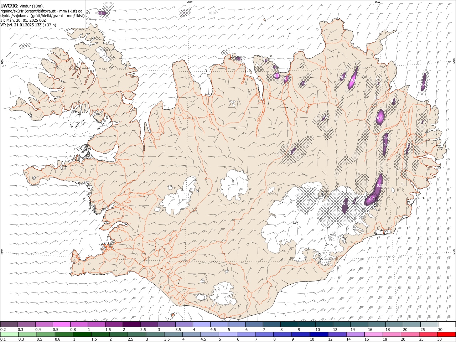Screen dimensions: 456x342
Task: Click the '0.1' label under the lower legend
Action: coord(3,339)
